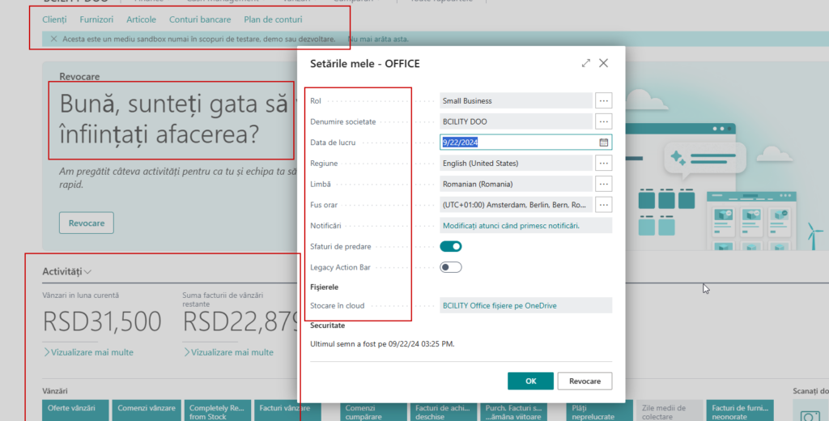Expand the Setările mele dialog to full size
Image resolution: width=829 pixels, height=421 pixels.
pos(586,63)
